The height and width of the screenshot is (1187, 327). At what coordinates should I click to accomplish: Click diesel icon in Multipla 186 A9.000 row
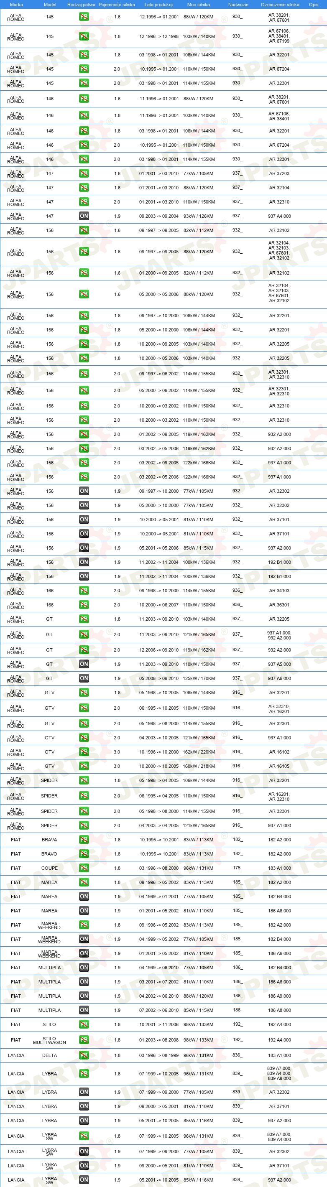coord(84,996)
